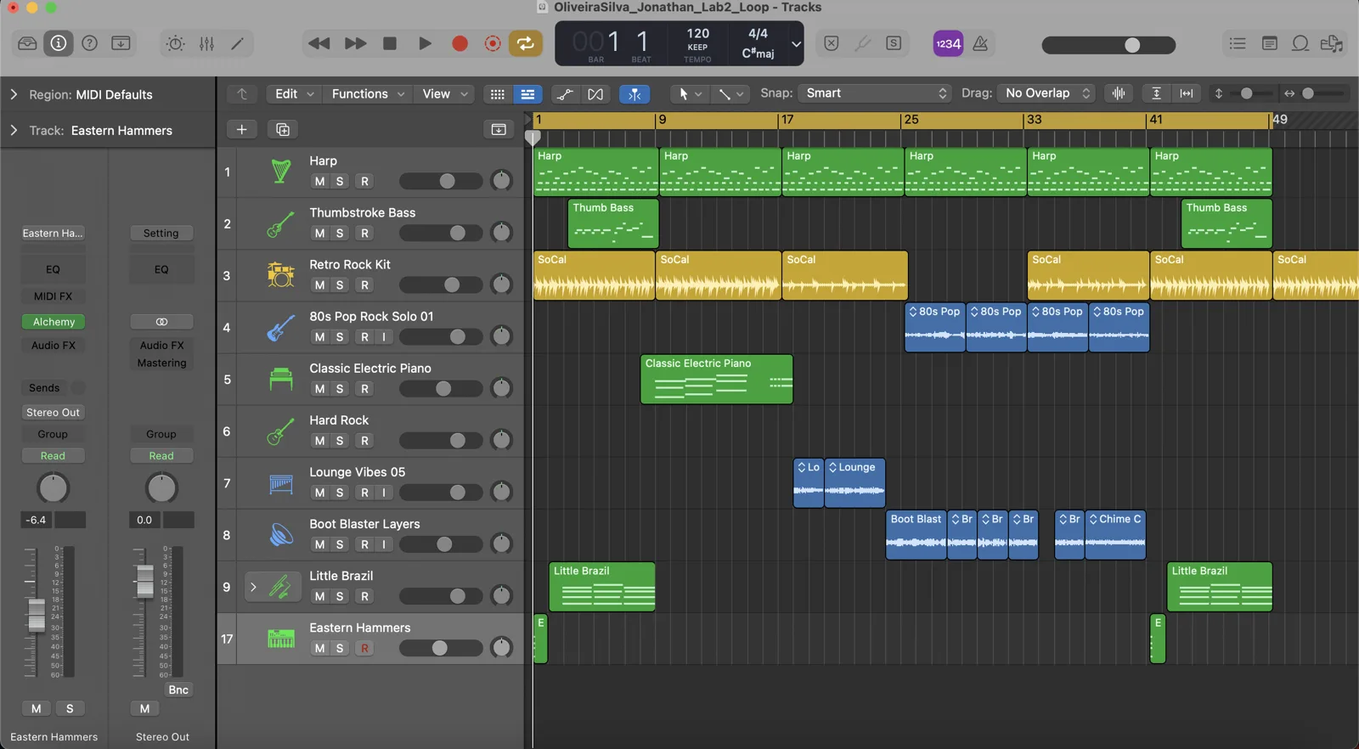The image size is (1359, 749).
Task: Click the C#maj key signature
Action: tap(758, 53)
